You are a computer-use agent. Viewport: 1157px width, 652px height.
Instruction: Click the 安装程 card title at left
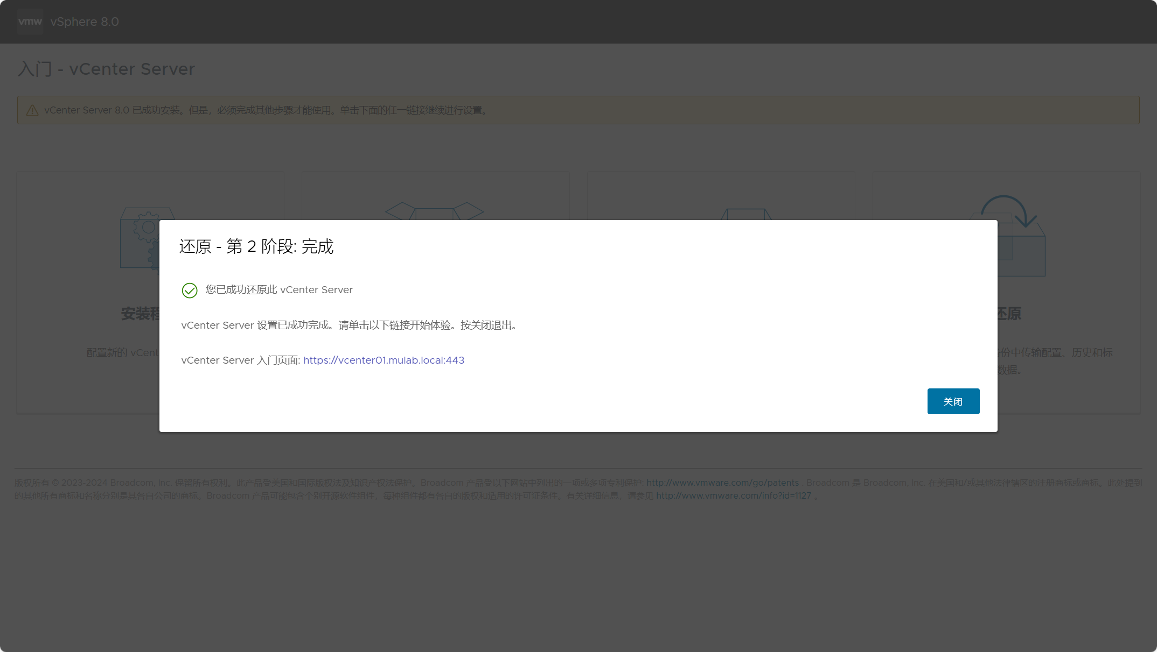(x=141, y=314)
